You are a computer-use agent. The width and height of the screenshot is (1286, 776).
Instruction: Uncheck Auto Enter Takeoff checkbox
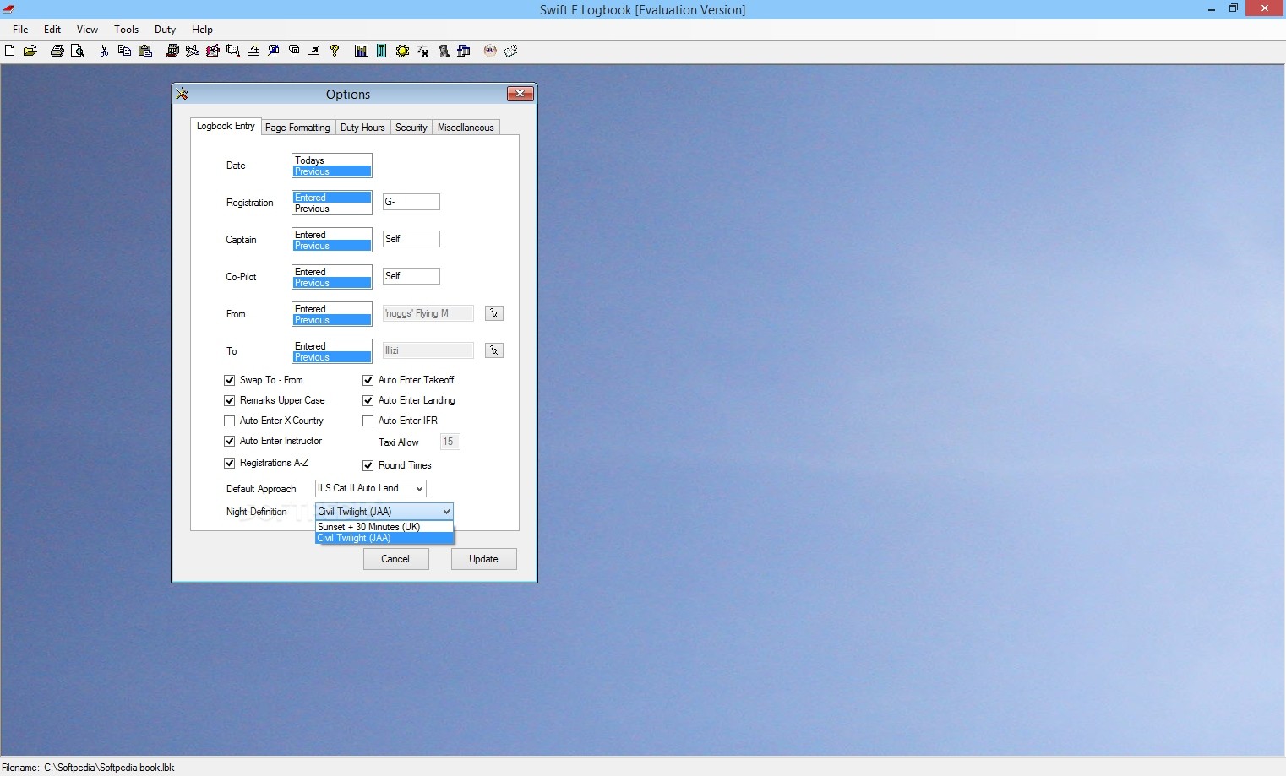pos(368,380)
